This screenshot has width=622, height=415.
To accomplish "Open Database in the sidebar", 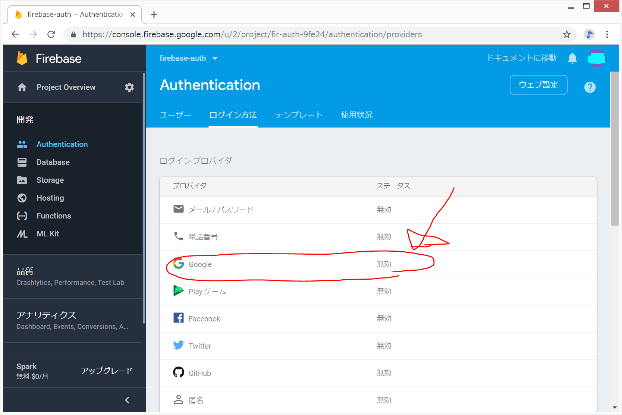I will coord(53,162).
